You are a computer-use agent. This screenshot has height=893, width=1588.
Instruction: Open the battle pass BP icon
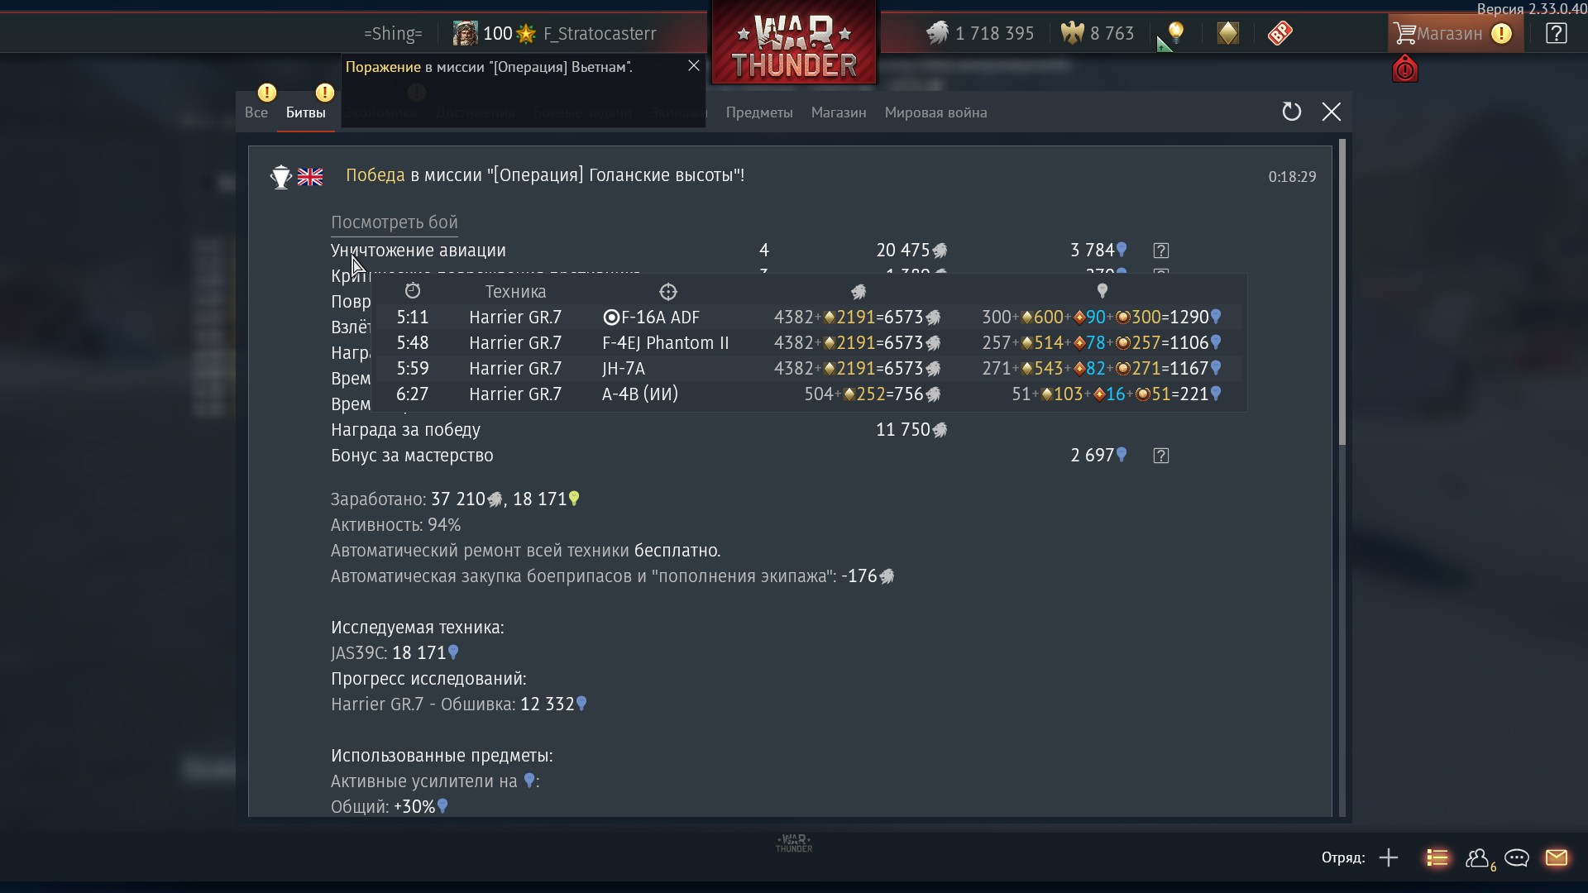(x=1279, y=33)
